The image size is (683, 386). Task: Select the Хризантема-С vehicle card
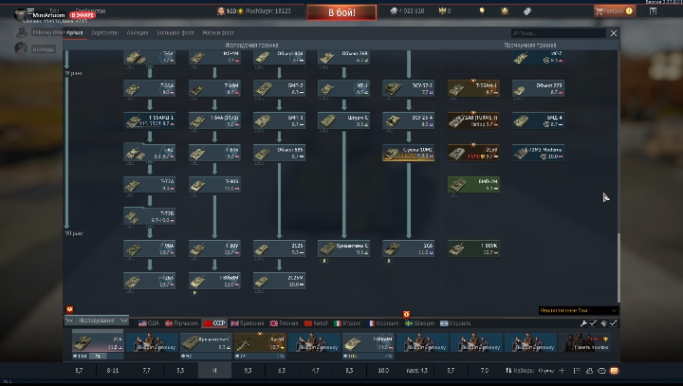[343, 249]
